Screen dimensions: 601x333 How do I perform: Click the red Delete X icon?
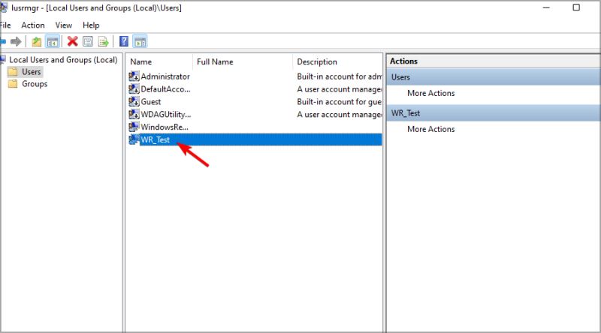click(72, 41)
